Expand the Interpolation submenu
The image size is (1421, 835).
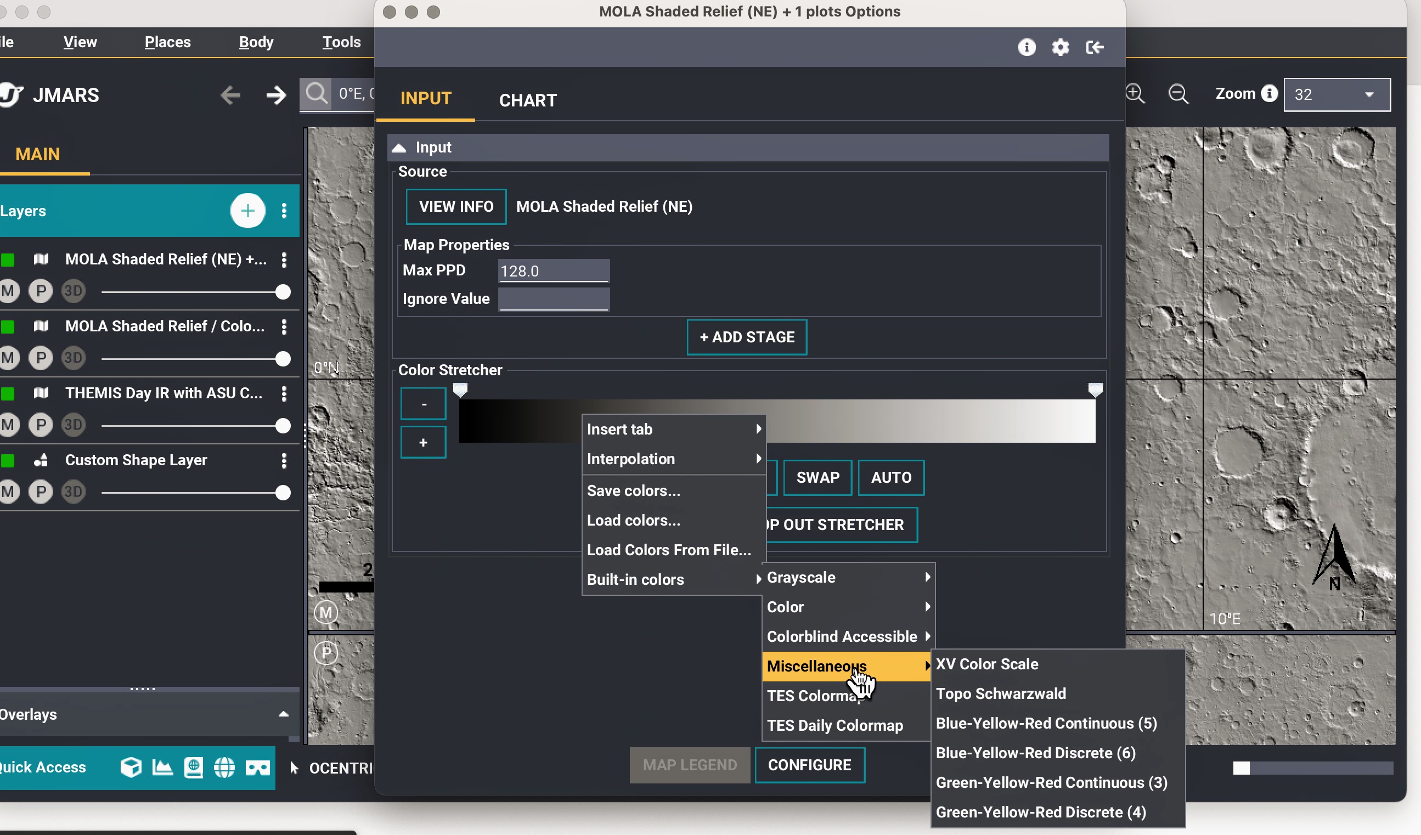(x=673, y=459)
